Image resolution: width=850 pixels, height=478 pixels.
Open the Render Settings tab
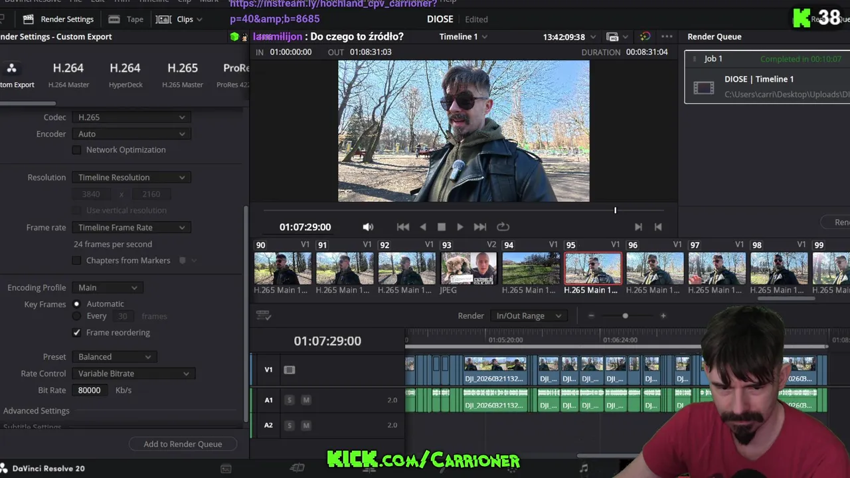tap(58, 19)
